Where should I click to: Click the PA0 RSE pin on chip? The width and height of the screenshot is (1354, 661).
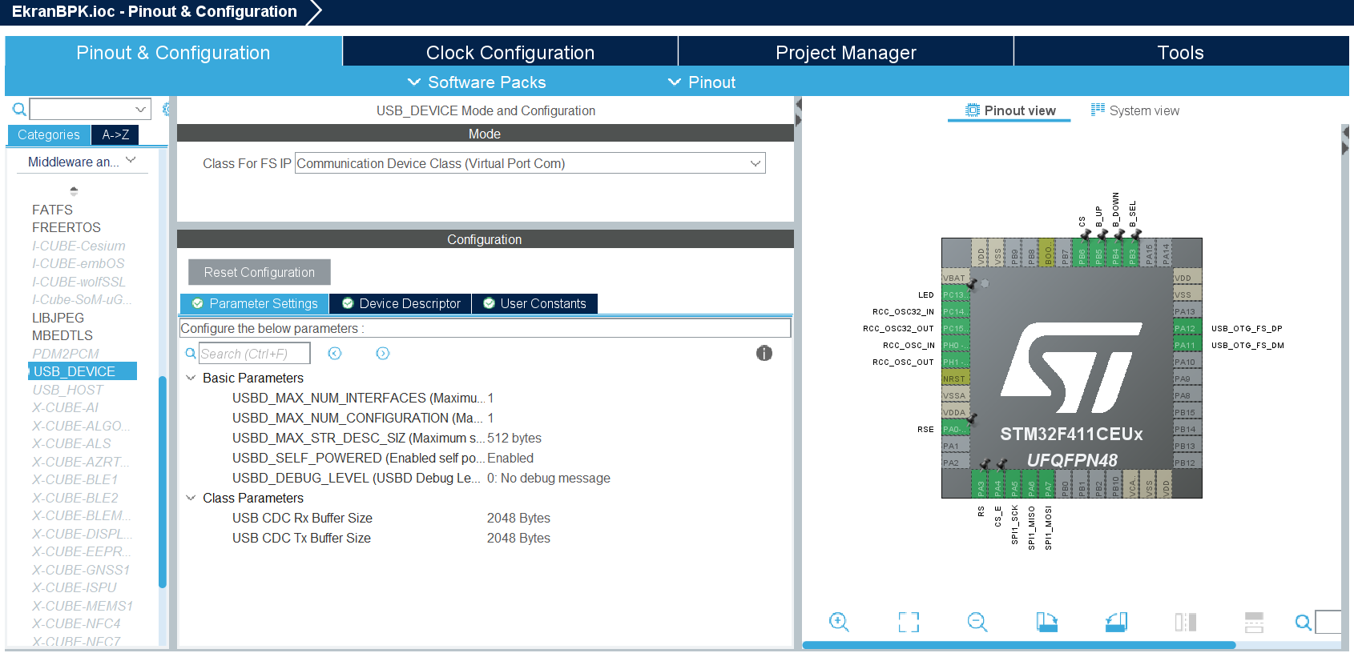click(x=956, y=429)
